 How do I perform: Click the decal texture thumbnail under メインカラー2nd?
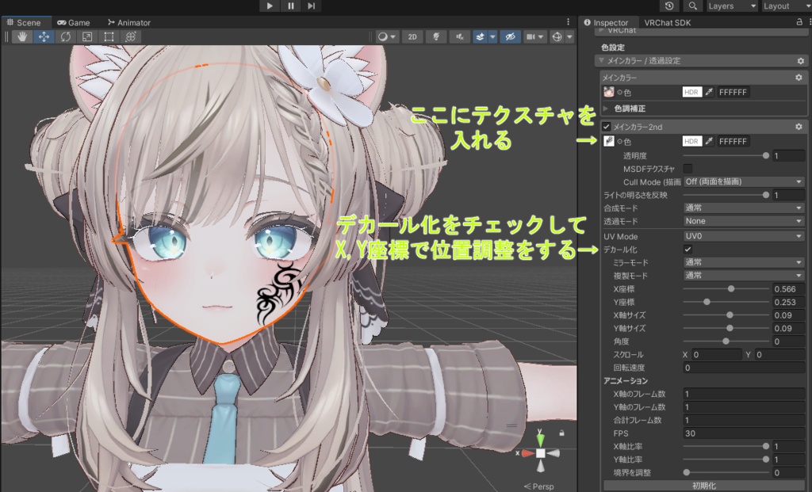point(610,141)
